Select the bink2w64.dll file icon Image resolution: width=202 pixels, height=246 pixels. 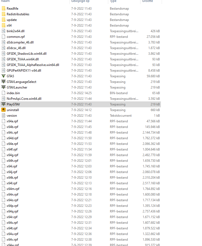coord(3,31)
